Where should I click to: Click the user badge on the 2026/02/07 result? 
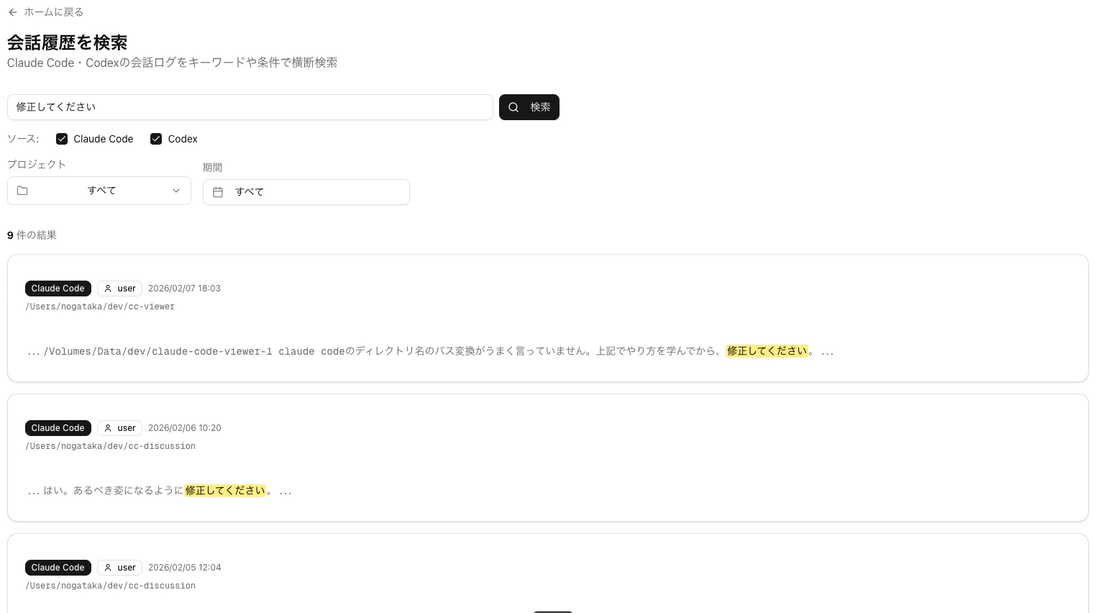coord(120,289)
